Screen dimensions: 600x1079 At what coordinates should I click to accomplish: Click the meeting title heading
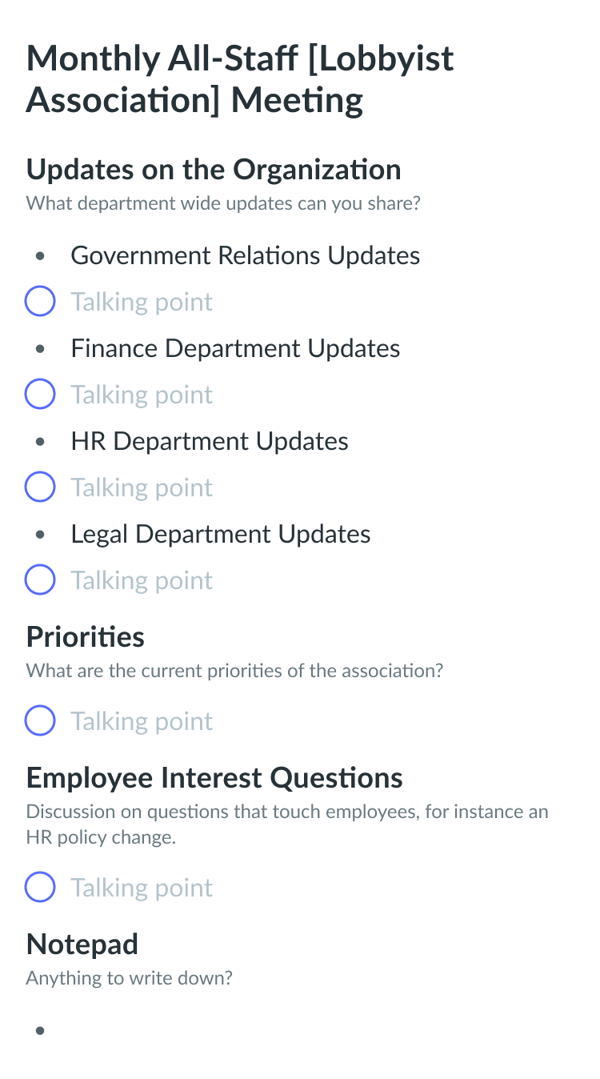tap(240, 80)
